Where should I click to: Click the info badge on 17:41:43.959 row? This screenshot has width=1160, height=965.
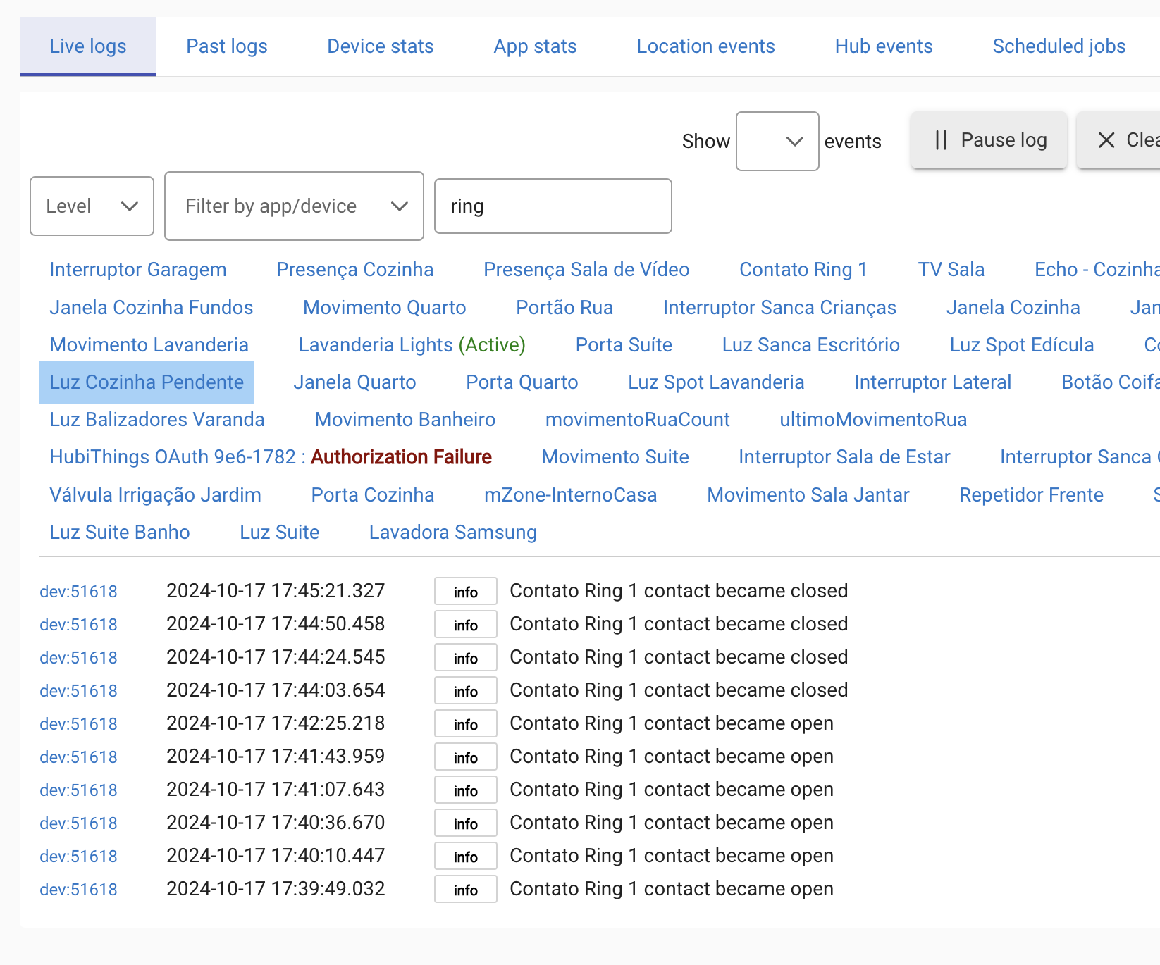(x=466, y=757)
